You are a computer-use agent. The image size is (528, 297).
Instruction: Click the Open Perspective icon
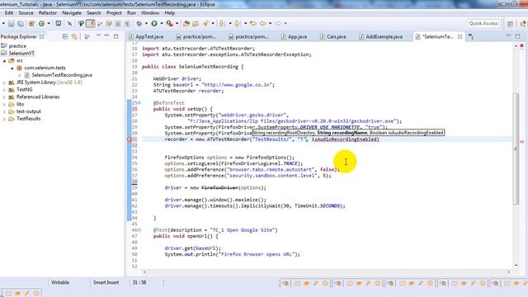click(511, 24)
